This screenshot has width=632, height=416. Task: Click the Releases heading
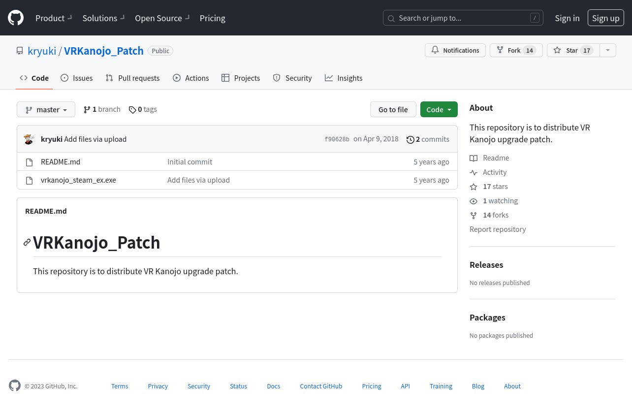486,265
